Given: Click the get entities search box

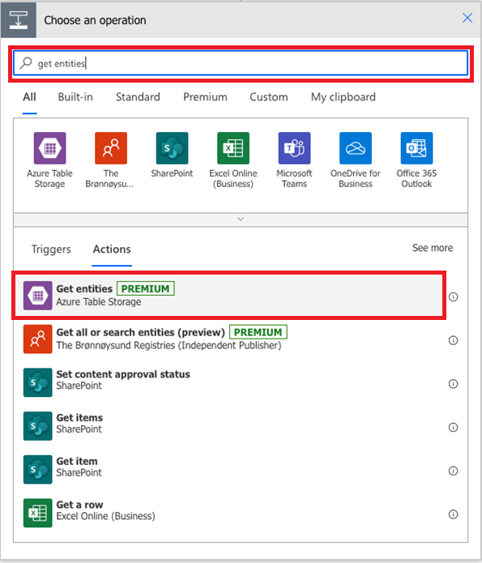Looking at the screenshot, I should coord(241,63).
